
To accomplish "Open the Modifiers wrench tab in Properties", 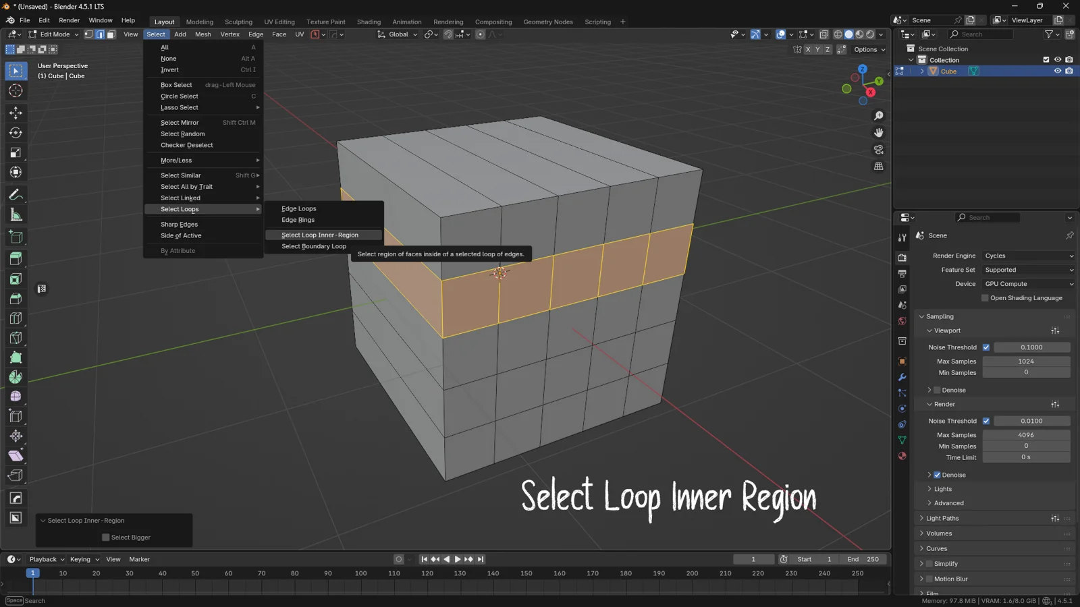I will click(x=902, y=377).
